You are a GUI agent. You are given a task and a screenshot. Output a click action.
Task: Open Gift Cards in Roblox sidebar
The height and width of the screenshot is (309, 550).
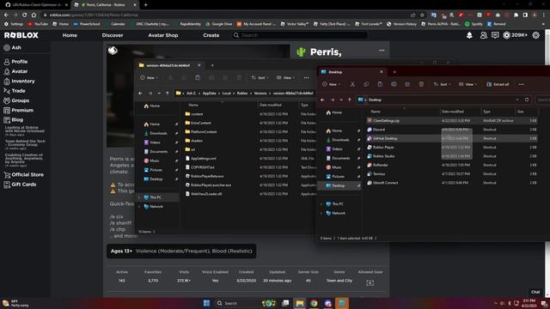20,185
